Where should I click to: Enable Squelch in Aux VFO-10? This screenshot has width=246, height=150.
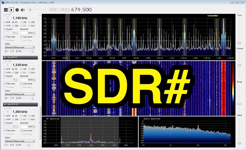click(x=5, y=123)
